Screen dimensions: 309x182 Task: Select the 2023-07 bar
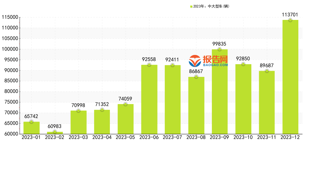coord(173,100)
